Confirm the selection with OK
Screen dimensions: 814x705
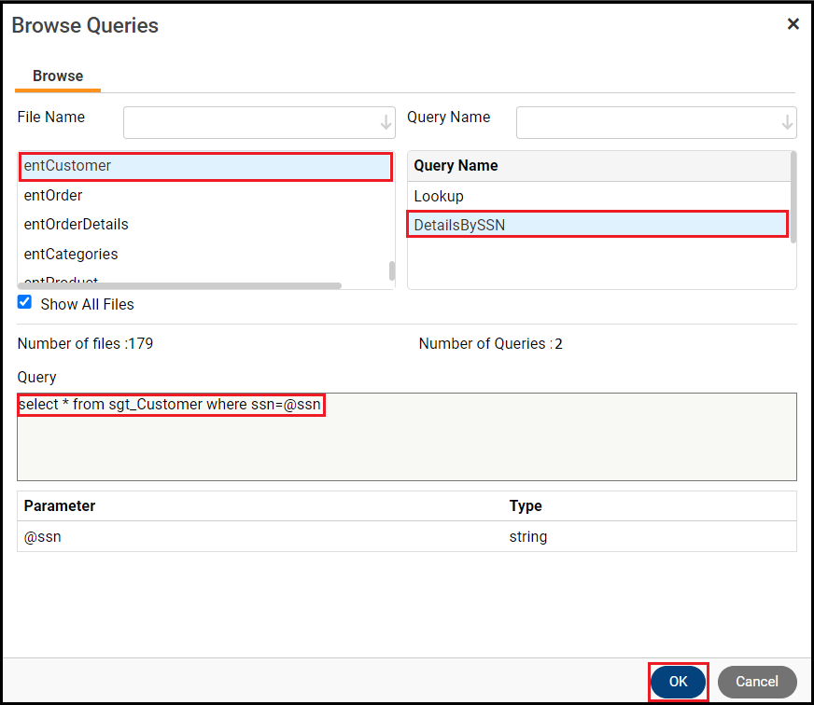pyautogui.click(x=678, y=682)
